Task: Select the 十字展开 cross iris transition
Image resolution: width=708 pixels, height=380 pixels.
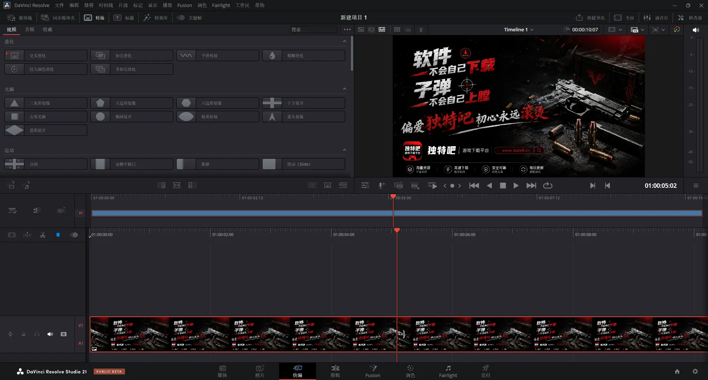Action: point(303,103)
